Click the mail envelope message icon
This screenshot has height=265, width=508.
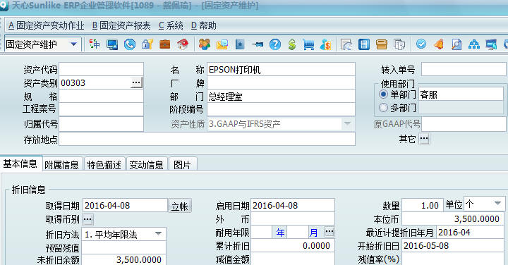(x=222, y=44)
